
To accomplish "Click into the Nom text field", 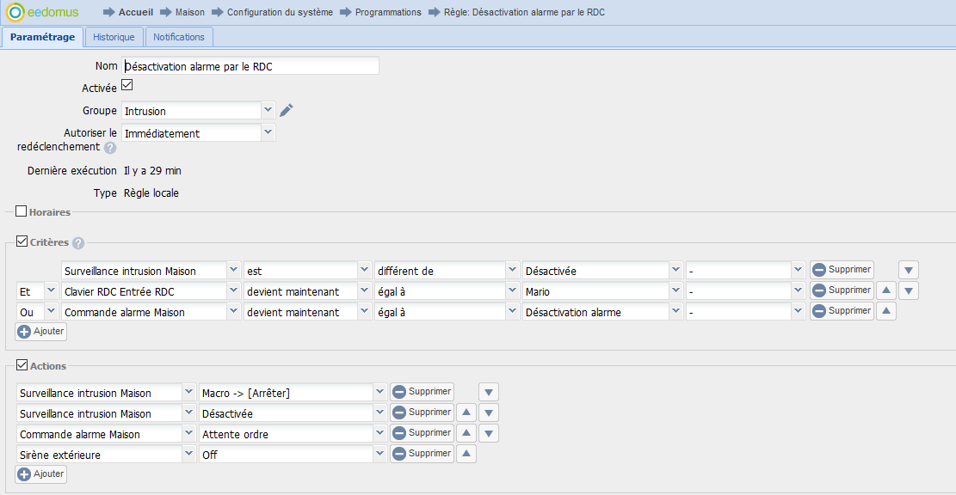I will [x=250, y=66].
